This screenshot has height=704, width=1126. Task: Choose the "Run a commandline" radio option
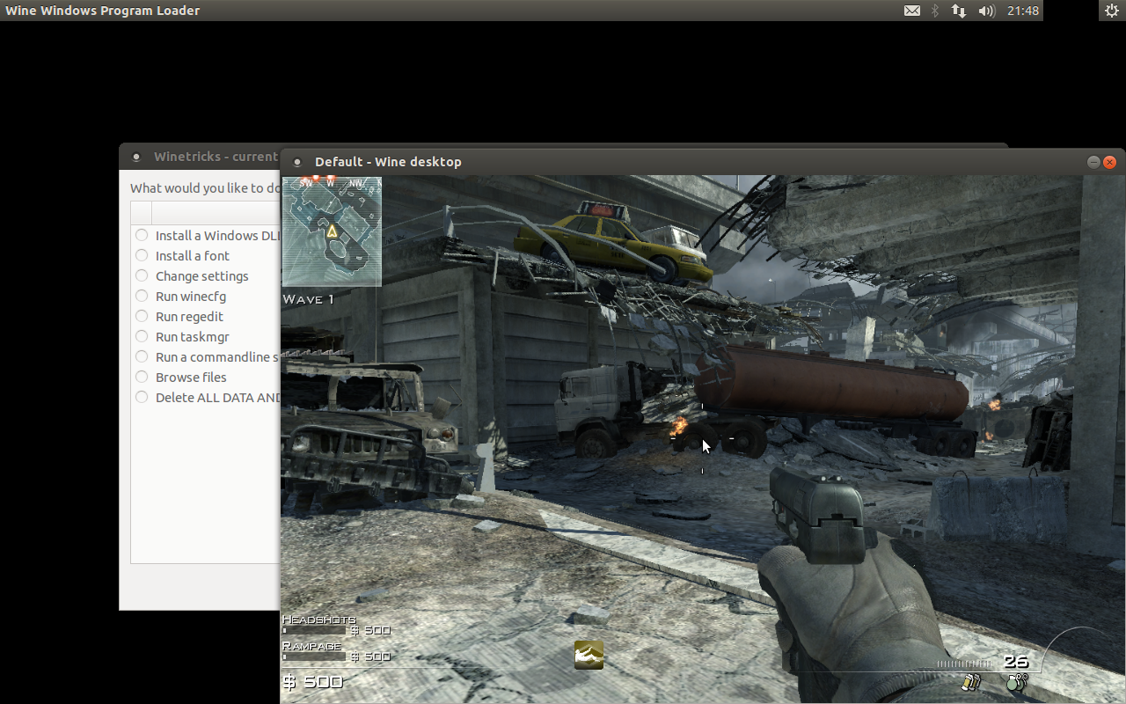pyautogui.click(x=142, y=356)
